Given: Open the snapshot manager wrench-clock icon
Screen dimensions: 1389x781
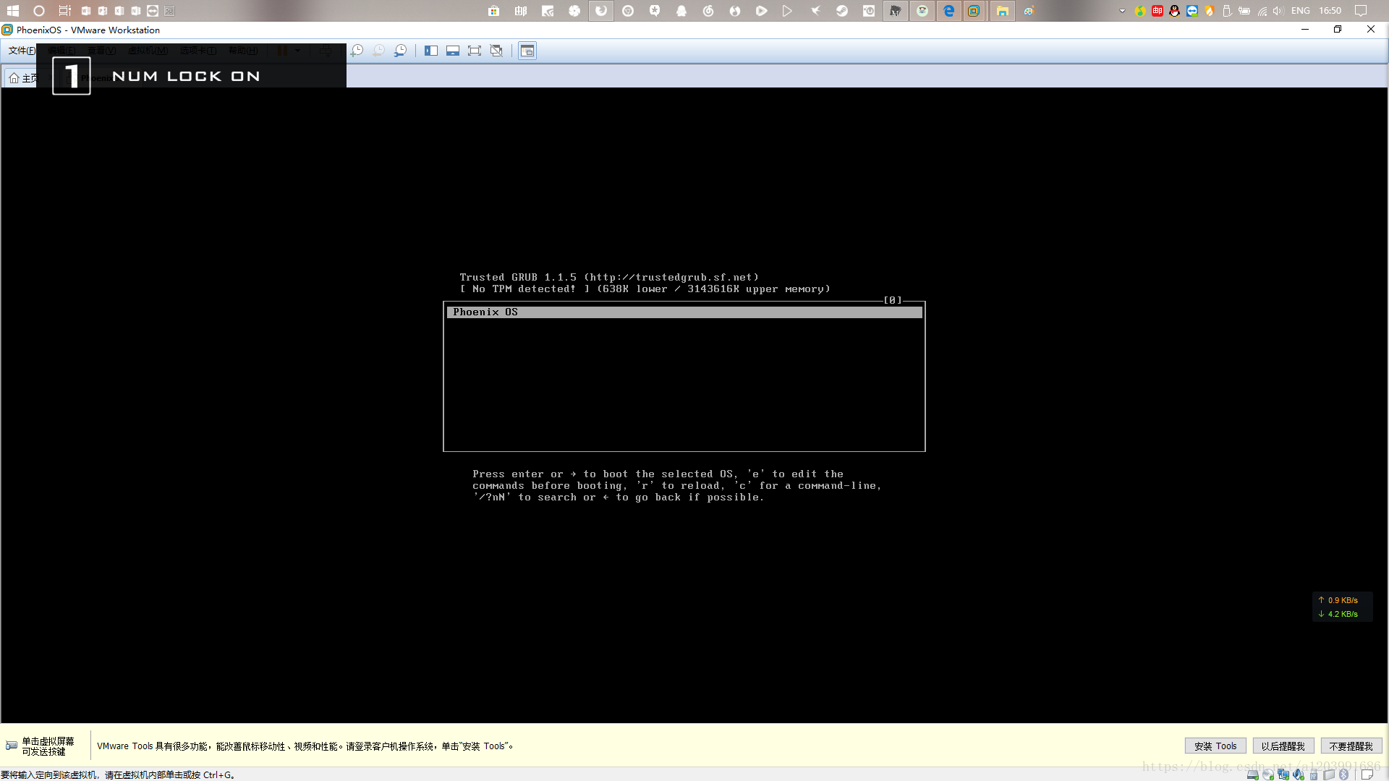Looking at the screenshot, I should [400, 51].
